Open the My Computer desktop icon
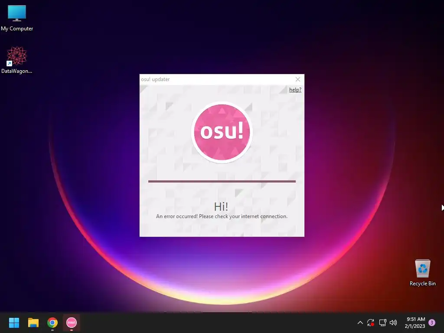444x333 pixels. [x=17, y=18]
